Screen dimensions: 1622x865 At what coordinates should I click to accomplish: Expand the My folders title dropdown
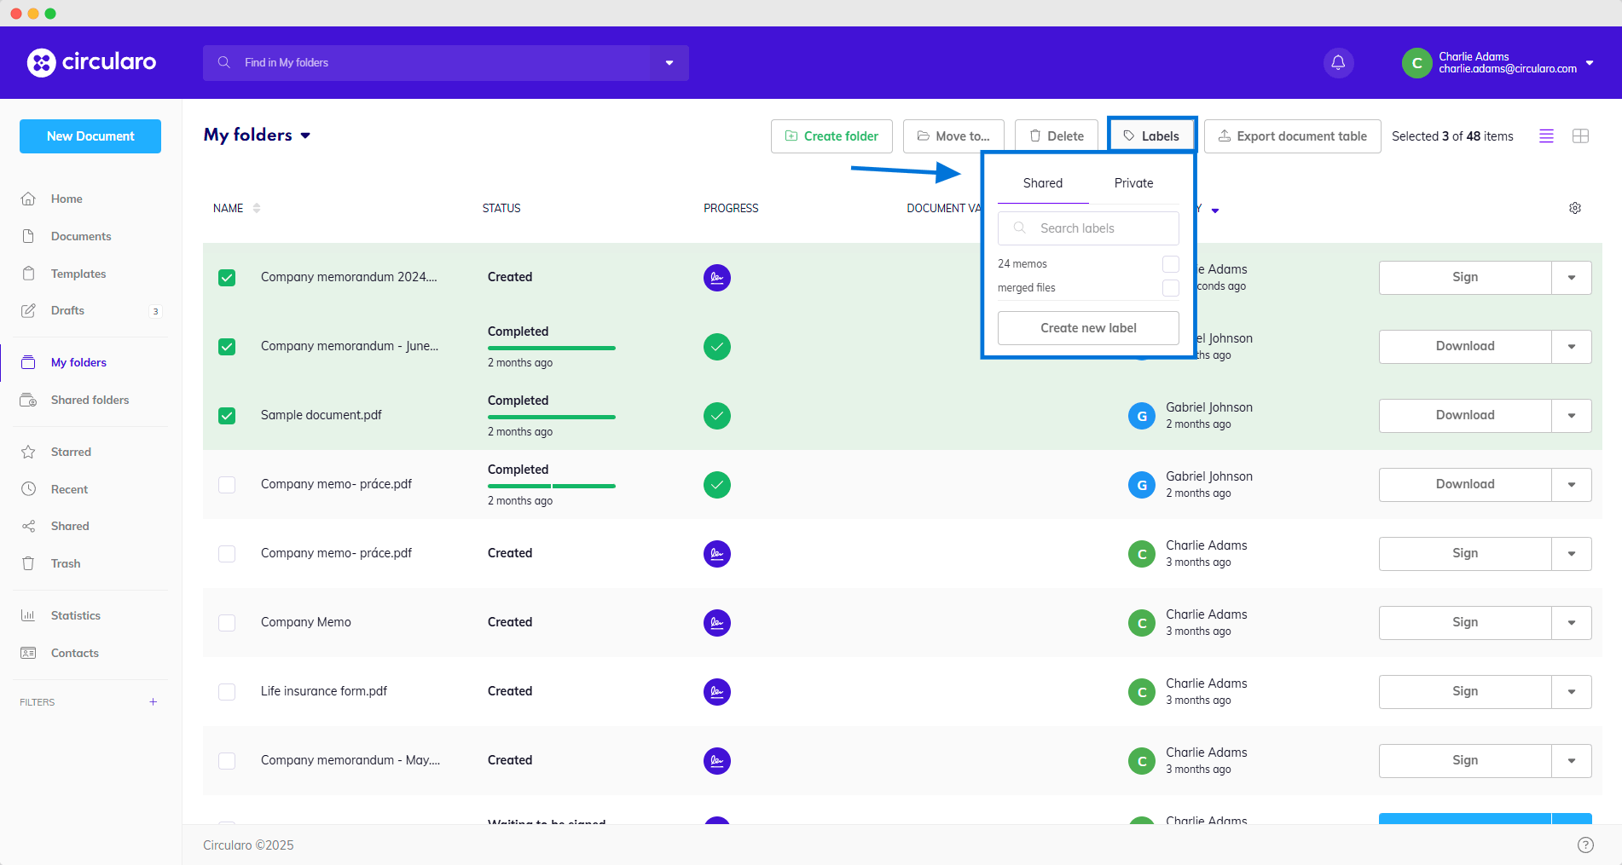[305, 136]
